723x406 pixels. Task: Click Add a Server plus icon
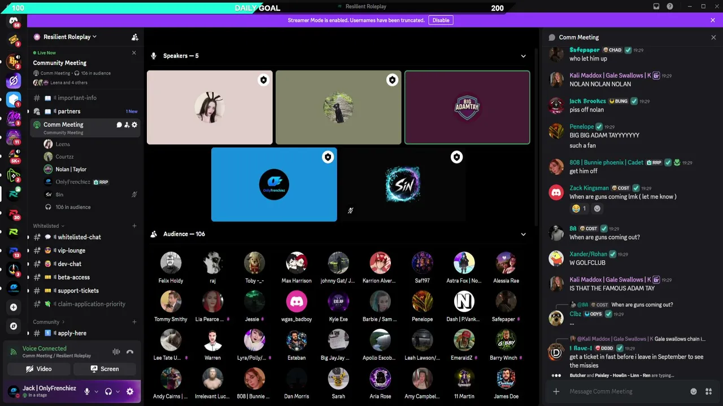[x=14, y=307]
